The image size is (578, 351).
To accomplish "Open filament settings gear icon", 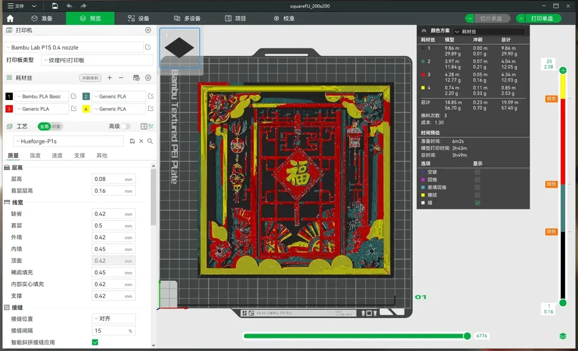I will [148, 78].
